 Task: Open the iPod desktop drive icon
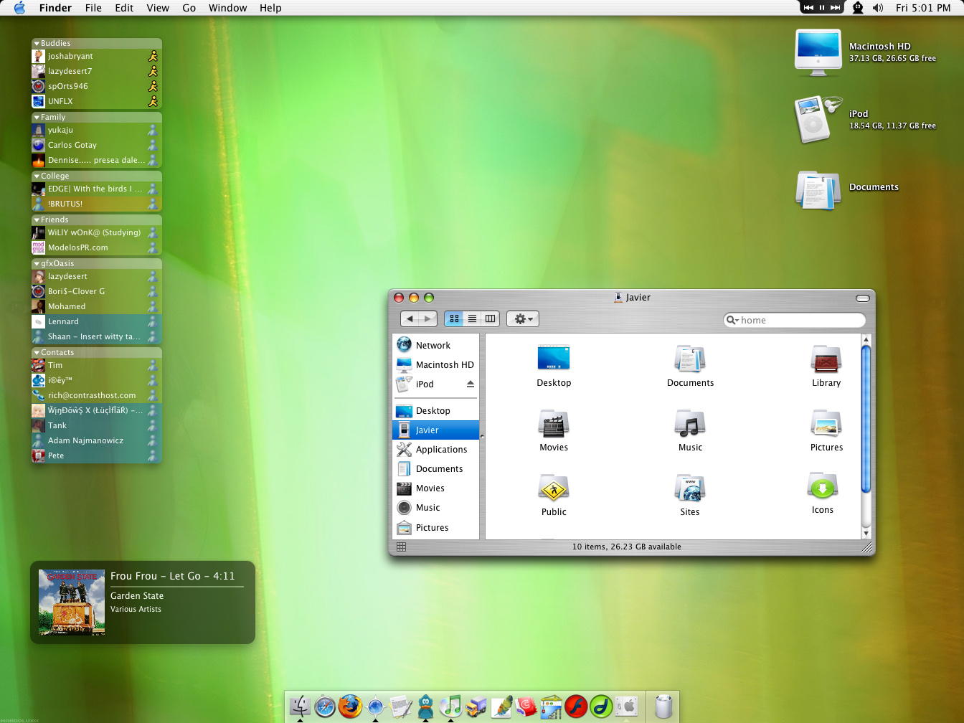(x=818, y=119)
